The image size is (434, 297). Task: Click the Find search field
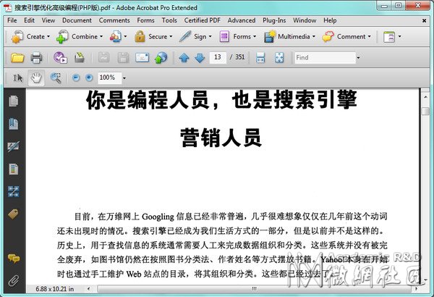pos(325,58)
